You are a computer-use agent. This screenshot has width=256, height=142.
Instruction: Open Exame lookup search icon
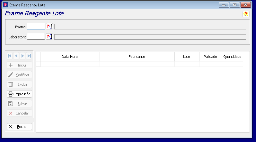(49, 27)
